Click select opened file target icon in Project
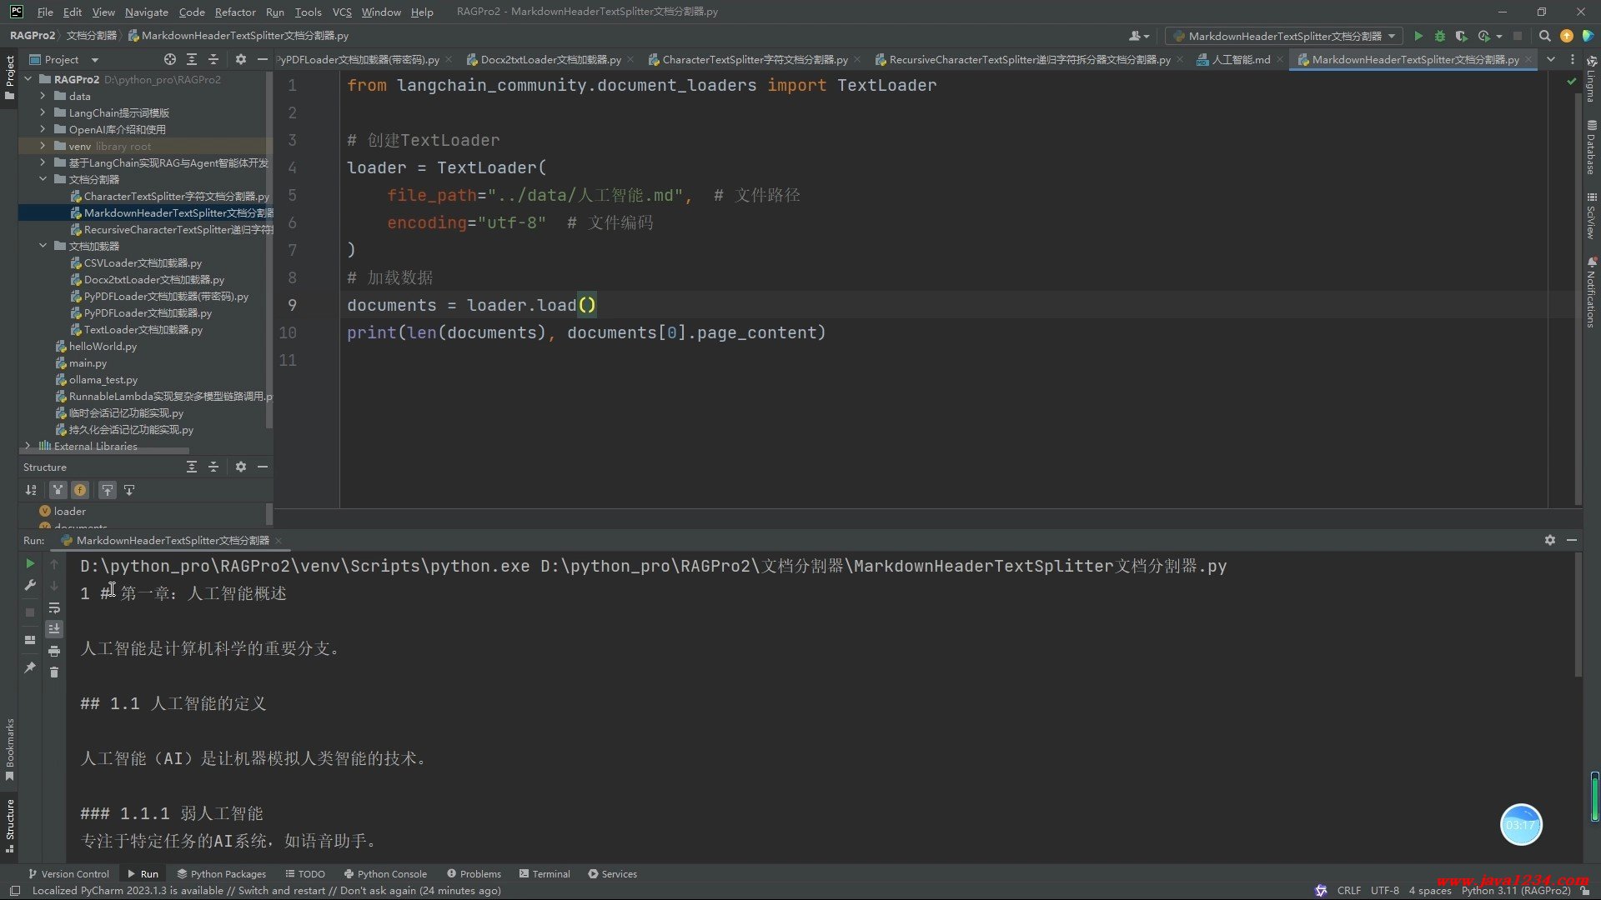This screenshot has width=1601, height=900. (170, 59)
